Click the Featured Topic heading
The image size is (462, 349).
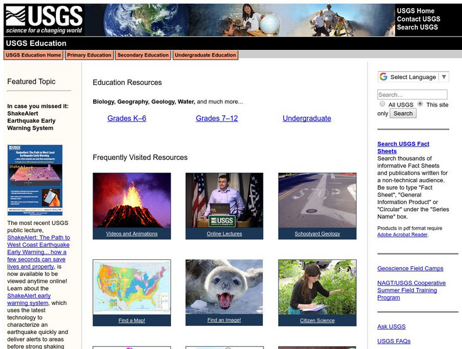click(x=31, y=81)
